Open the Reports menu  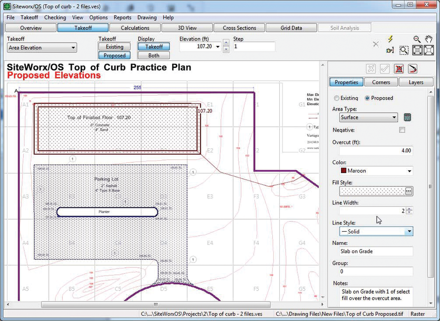click(x=122, y=18)
